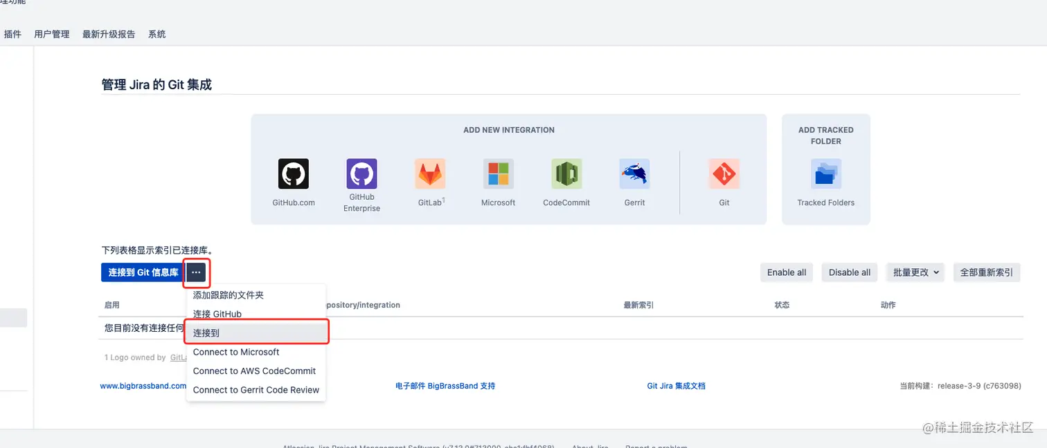Viewport: 1047px width, 448px height.
Task: Open the 用户管理 admin tab
Action: (x=52, y=34)
